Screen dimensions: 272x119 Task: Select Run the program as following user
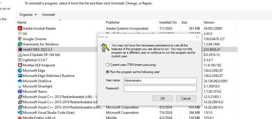[108, 72]
